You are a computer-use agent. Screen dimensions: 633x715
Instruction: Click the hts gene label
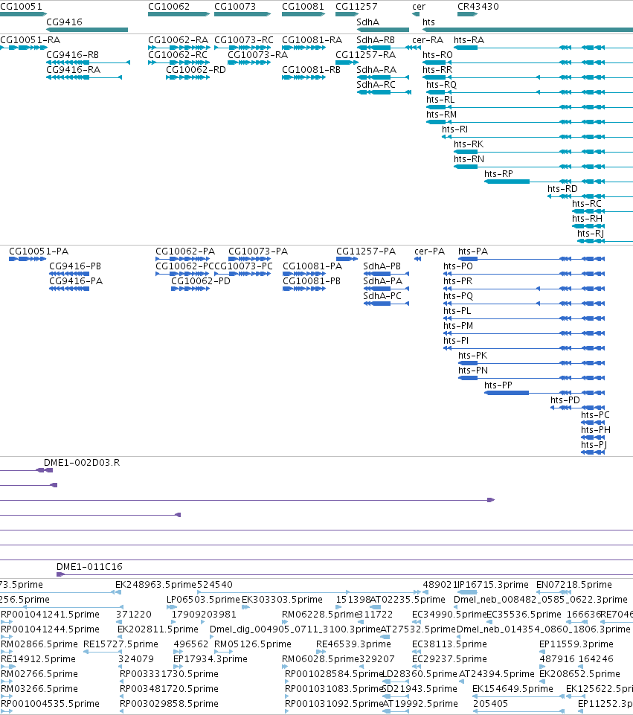coord(428,22)
